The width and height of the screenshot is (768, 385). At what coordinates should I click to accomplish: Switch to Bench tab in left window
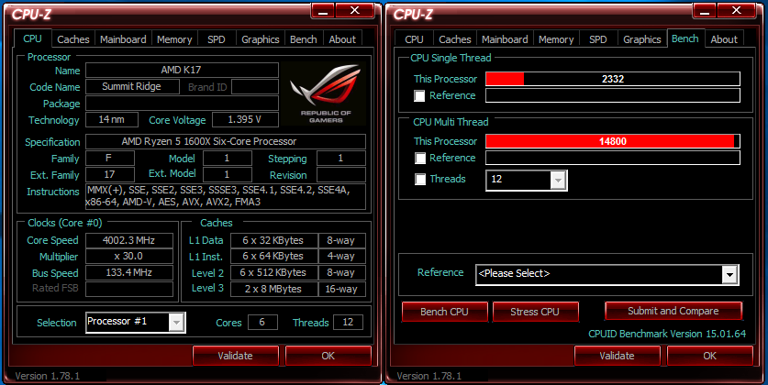coord(303,39)
